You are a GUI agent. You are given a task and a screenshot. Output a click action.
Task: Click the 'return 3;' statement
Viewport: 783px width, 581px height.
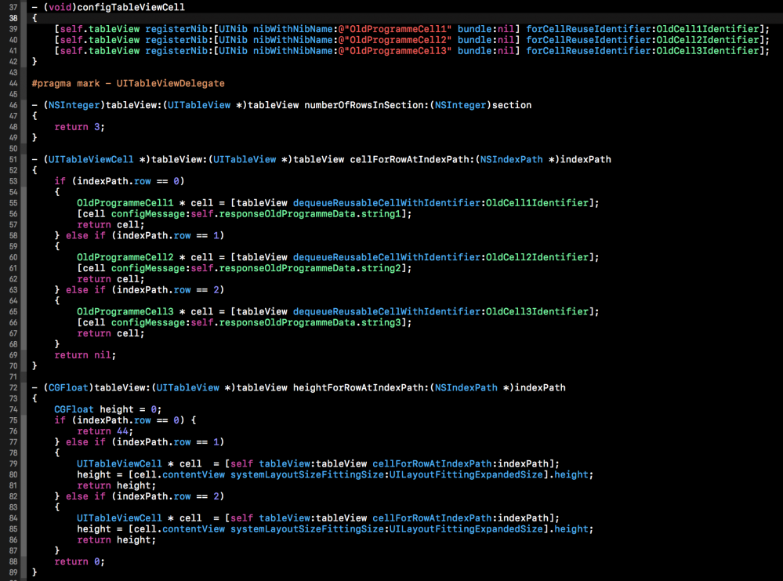79,127
